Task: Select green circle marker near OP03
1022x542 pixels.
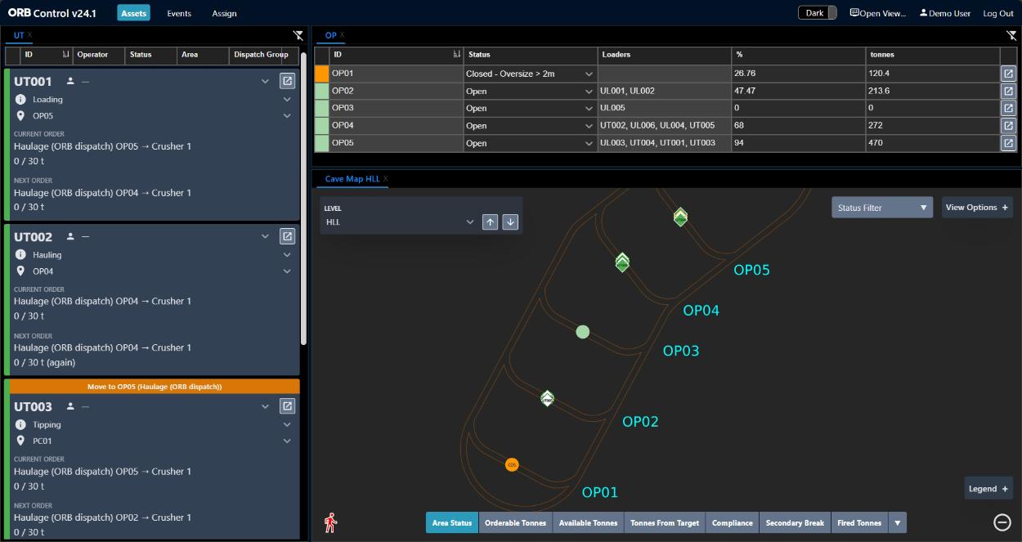Action: (x=582, y=332)
